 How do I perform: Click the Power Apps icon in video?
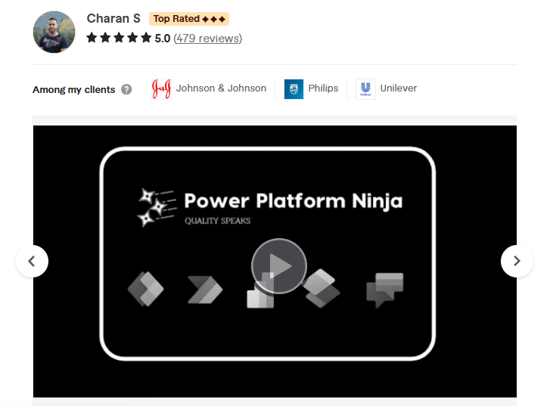click(145, 289)
